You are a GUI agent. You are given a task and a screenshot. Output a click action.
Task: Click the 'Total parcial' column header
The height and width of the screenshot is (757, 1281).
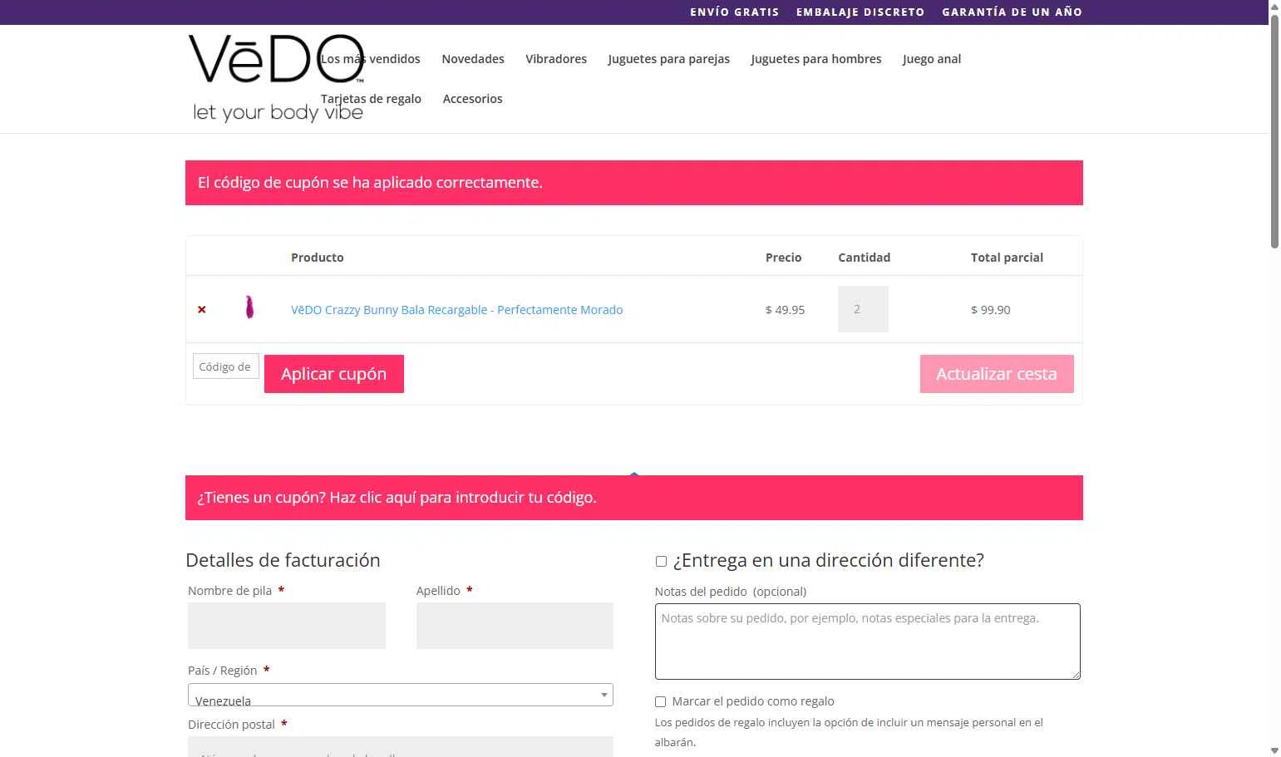pyautogui.click(x=1008, y=258)
